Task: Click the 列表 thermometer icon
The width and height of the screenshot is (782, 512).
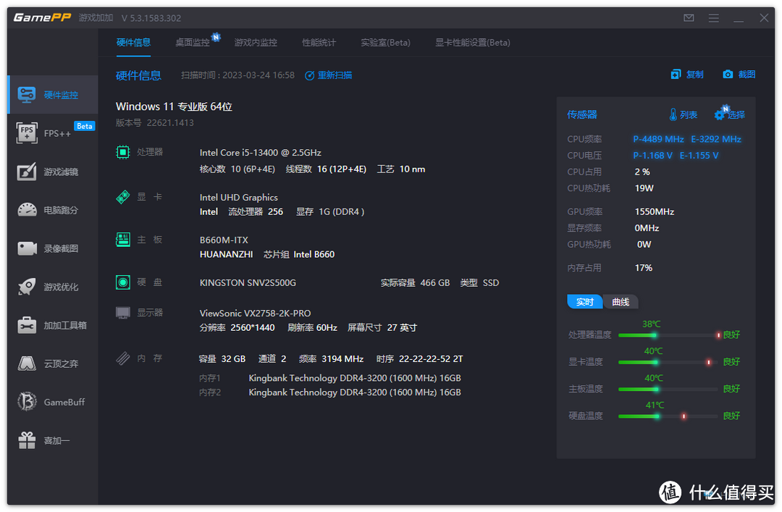Action: (673, 114)
